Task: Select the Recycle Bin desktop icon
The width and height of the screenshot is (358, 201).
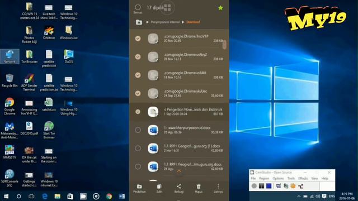Action: coord(10,80)
